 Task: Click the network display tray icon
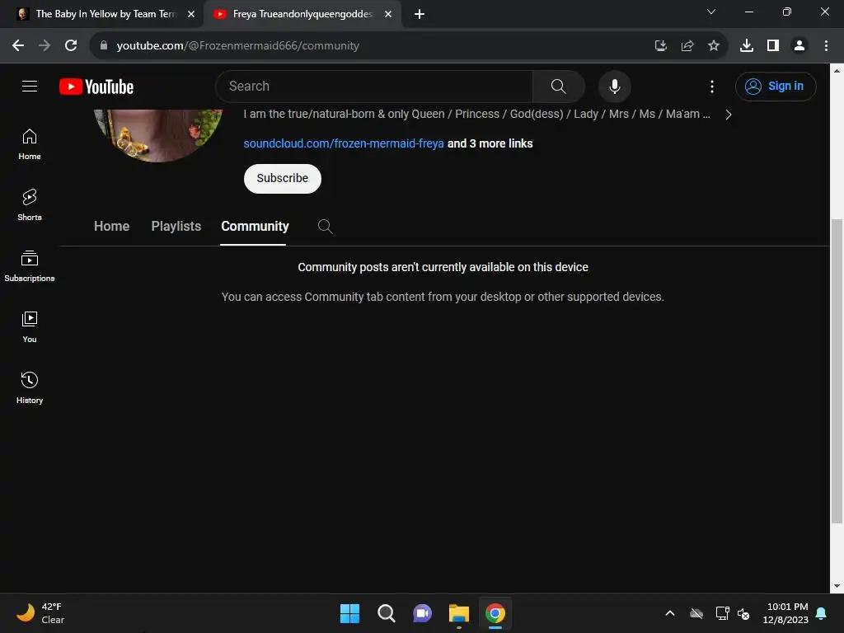point(722,613)
